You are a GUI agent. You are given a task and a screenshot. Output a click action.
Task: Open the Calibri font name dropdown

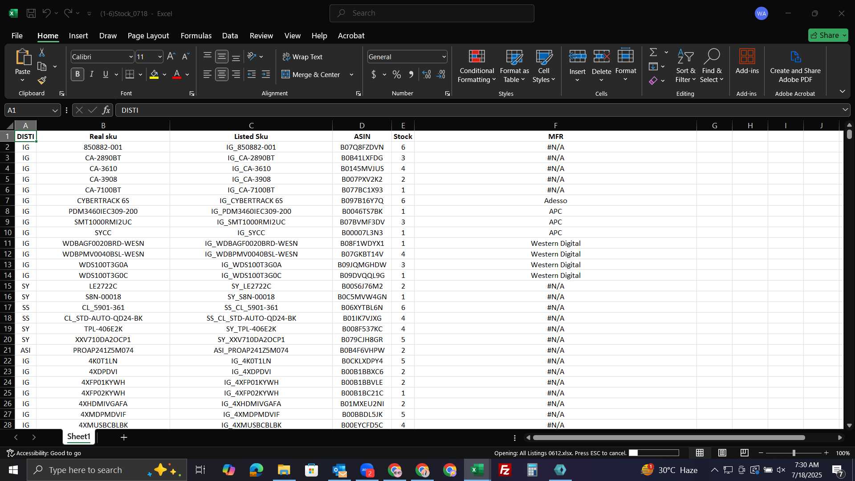(131, 57)
